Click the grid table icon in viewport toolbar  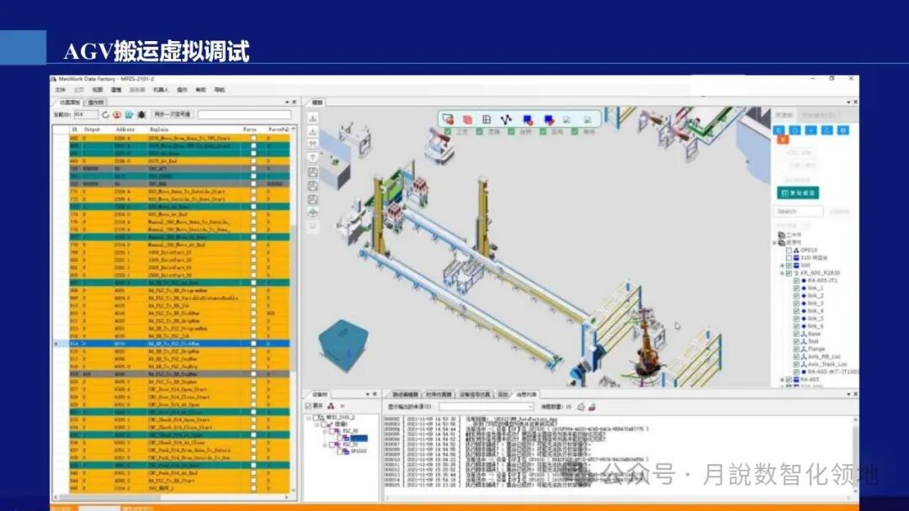coord(487,119)
